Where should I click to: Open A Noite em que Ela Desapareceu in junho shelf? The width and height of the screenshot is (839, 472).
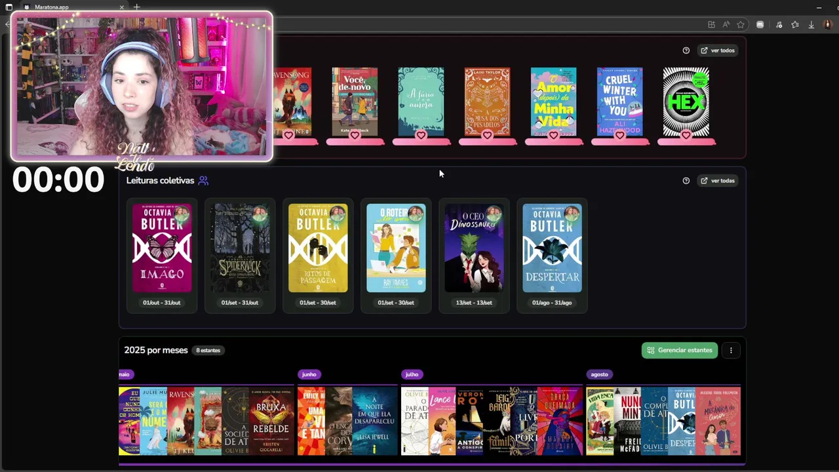(x=375, y=421)
